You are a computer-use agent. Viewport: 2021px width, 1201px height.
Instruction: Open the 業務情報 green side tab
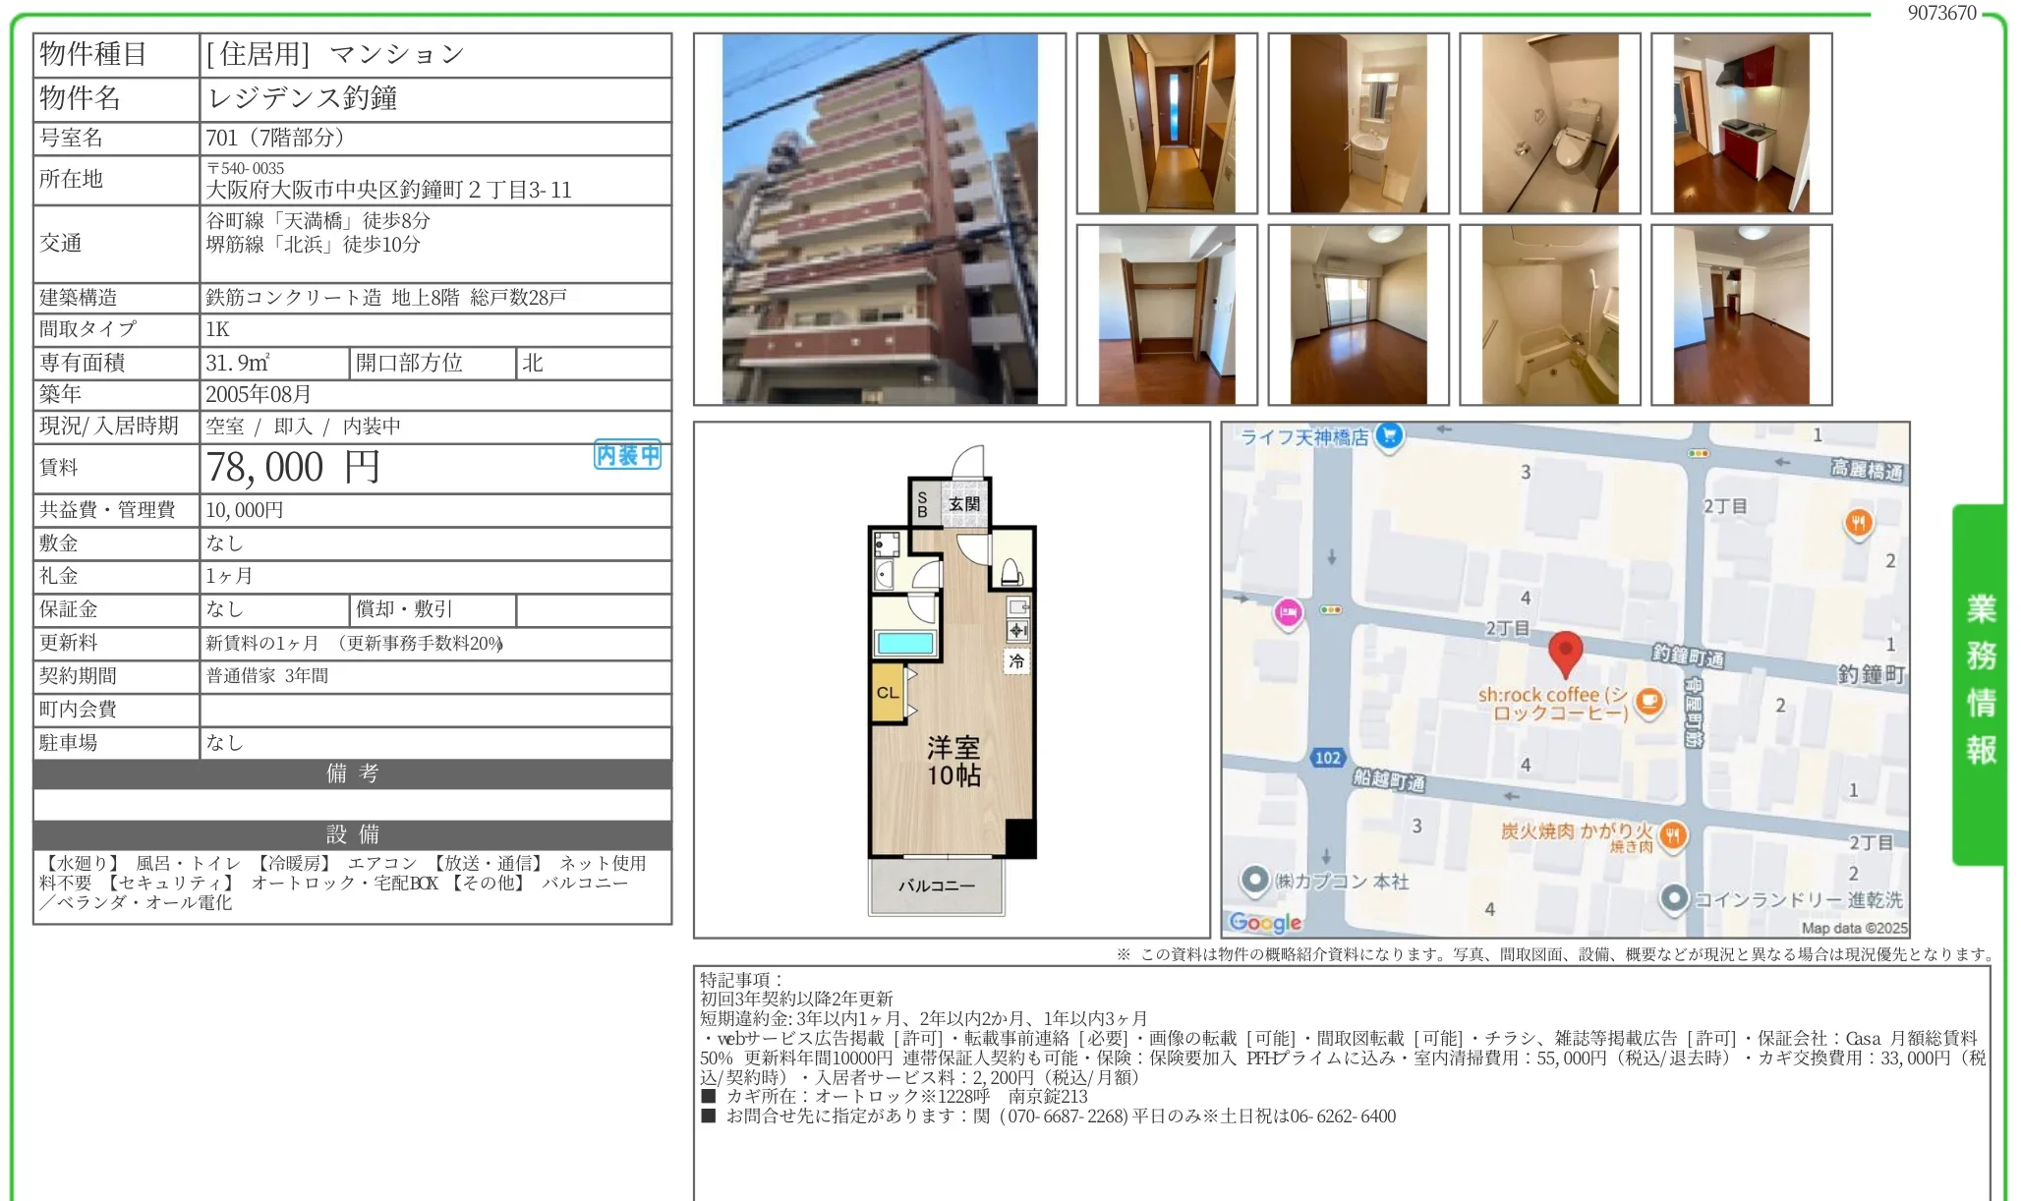[x=1980, y=682]
